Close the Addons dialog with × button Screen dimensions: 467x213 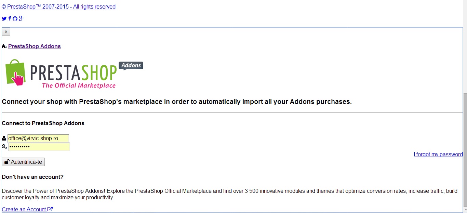(x=6, y=32)
